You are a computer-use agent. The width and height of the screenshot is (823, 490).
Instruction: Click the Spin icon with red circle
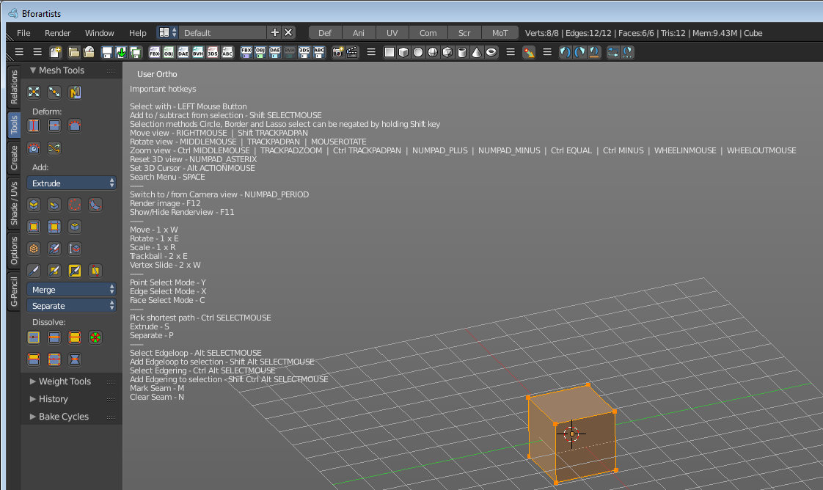click(x=75, y=205)
